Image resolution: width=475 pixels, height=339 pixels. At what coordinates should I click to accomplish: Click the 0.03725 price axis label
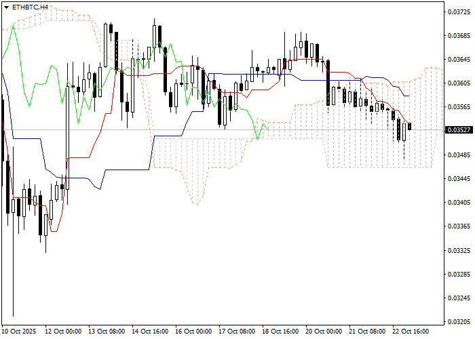[459, 12]
